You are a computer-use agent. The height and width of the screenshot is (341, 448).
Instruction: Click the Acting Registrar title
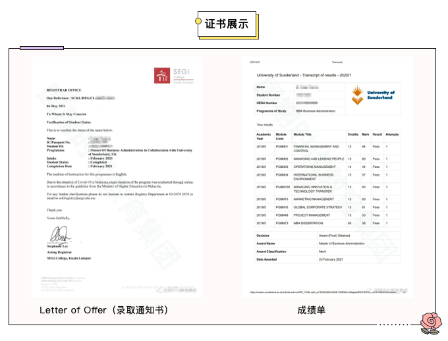[59, 252]
